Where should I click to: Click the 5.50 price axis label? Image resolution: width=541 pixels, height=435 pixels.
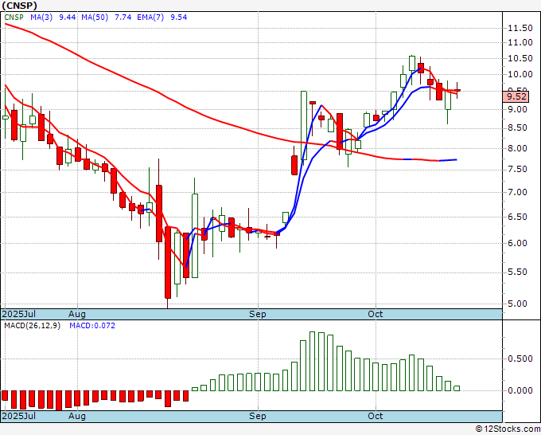(517, 272)
